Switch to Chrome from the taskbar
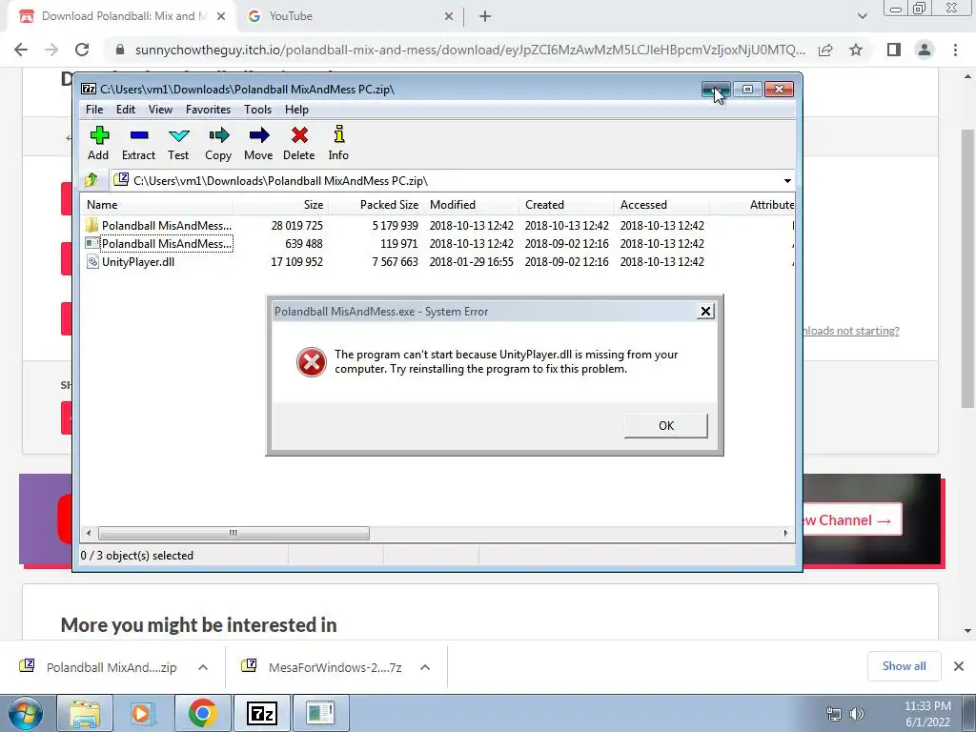 click(x=202, y=713)
